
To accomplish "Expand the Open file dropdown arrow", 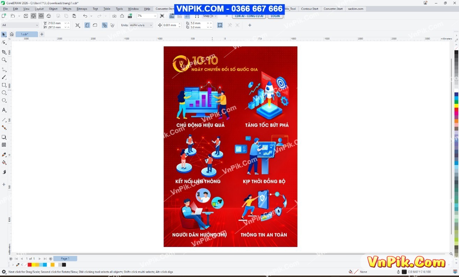I will coord(19,16).
